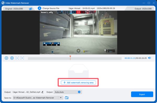157x103 pixels.
Task: Rename output file with the pencil icon
Action: point(42,92)
